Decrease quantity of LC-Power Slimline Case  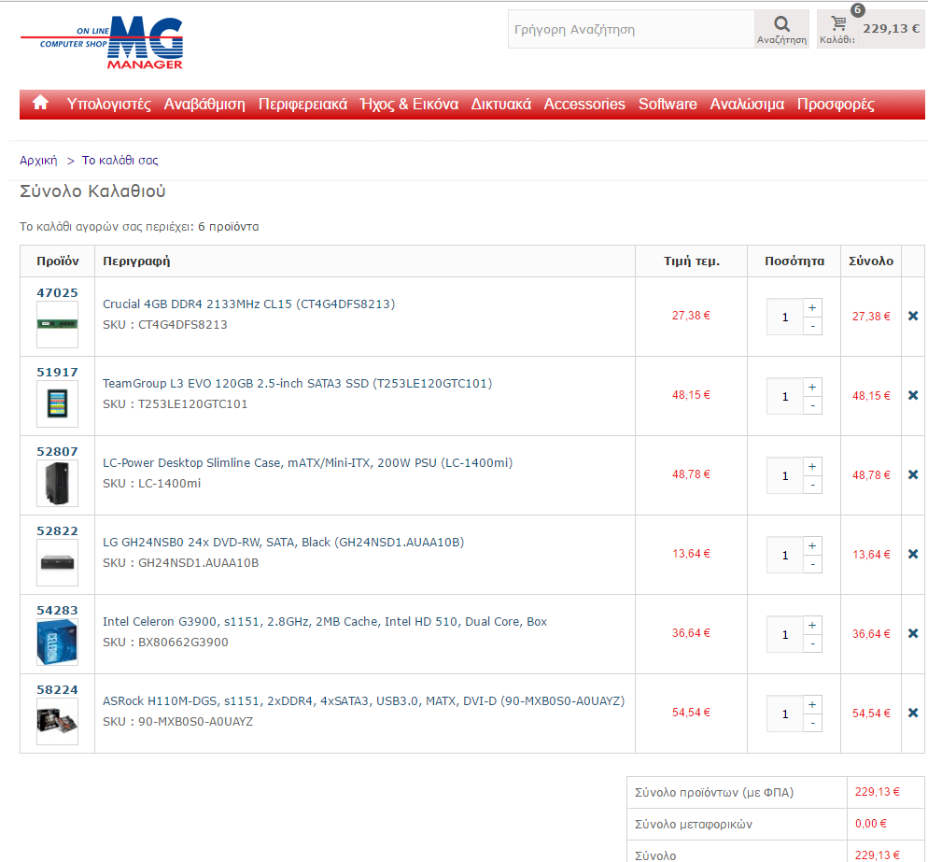[x=812, y=485]
